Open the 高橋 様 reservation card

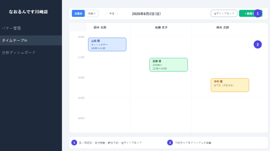pos(169,65)
